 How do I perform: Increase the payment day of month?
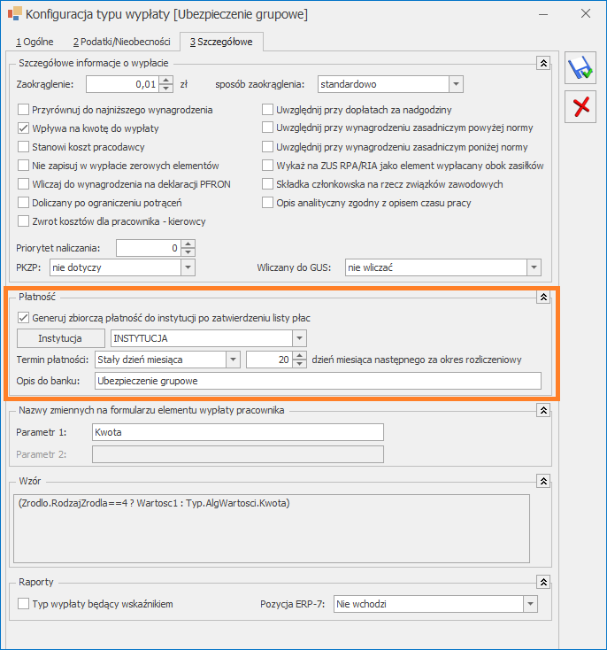[x=299, y=356]
